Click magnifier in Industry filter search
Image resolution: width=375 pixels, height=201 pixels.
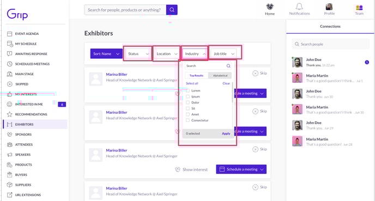[x=228, y=66]
